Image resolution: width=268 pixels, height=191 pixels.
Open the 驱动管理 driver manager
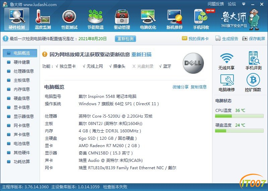point(122,19)
